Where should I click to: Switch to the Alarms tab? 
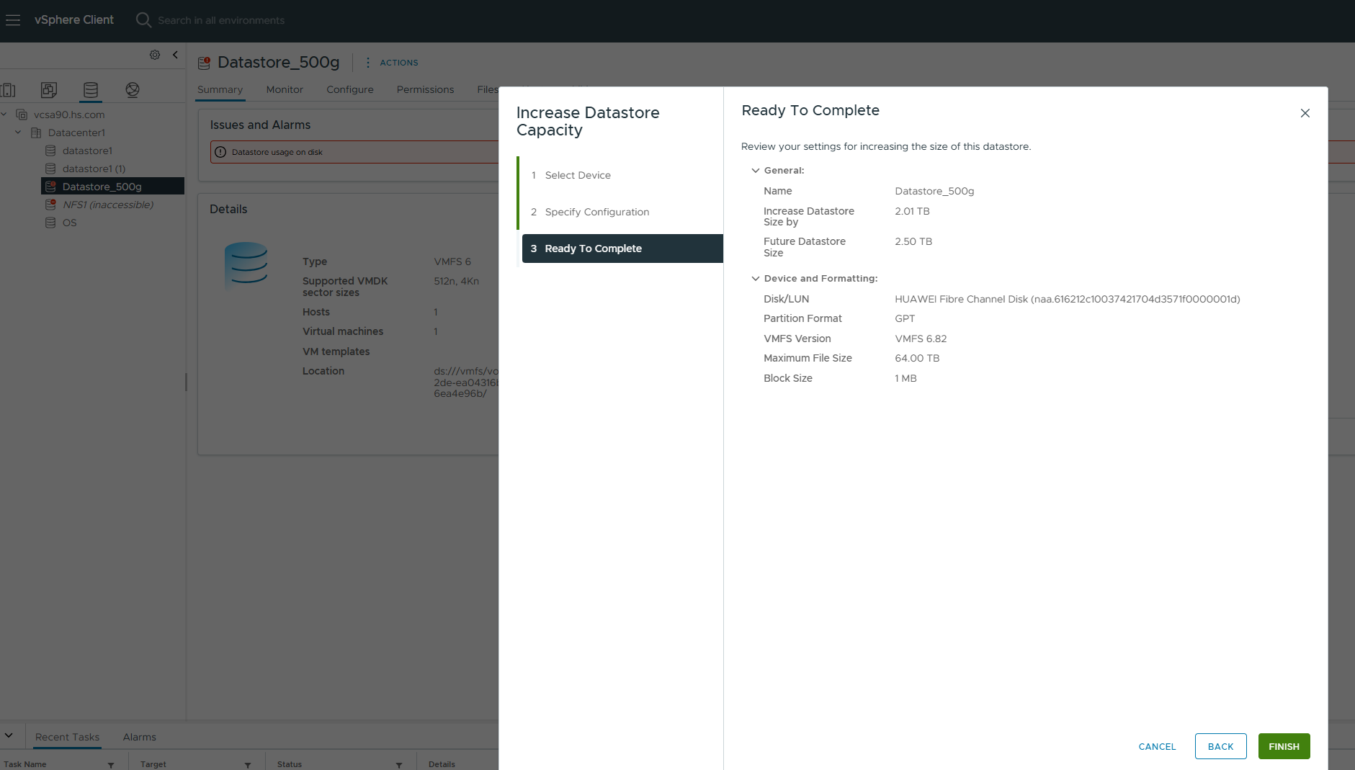click(x=140, y=737)
